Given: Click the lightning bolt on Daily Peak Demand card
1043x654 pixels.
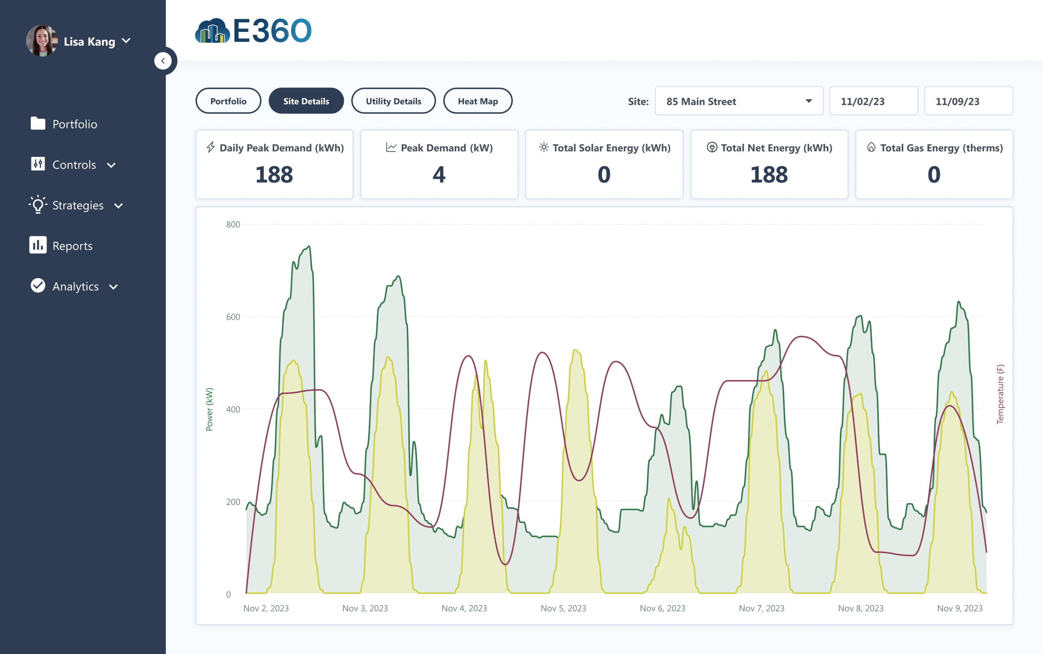Looking at the screenshot, I should (x=211, y=147).
